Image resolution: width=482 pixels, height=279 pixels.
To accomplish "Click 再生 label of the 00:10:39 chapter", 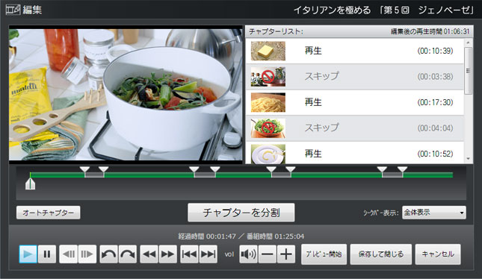I will pyautogui.click(x=313, y=51).
